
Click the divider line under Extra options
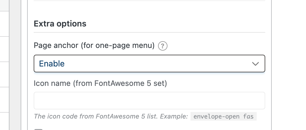149,32
